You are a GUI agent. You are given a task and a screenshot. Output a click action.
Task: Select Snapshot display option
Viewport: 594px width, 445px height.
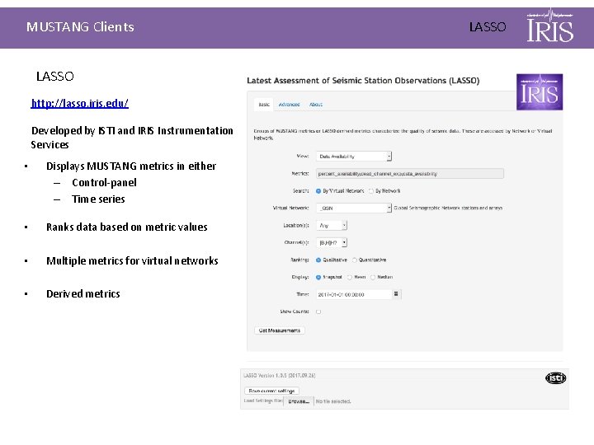click(318, 278)
